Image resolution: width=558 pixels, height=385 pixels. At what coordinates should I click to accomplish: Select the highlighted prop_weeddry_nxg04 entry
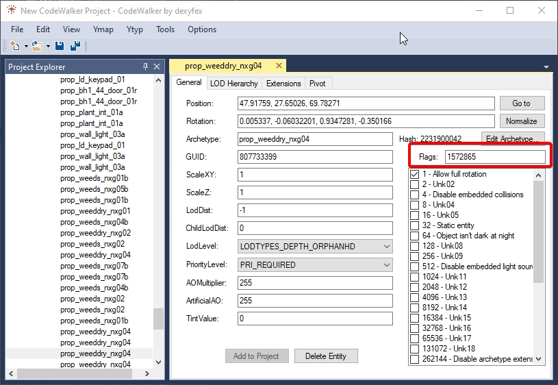coord(95,353)
